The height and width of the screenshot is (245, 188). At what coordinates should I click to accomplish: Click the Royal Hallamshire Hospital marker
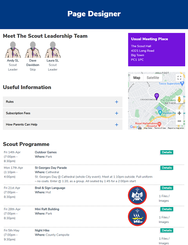(x=159, y=124)
